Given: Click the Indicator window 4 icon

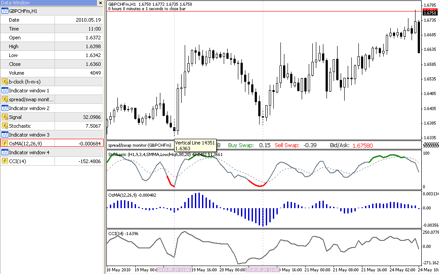Looking at the screenshot, I should (5, 152).
